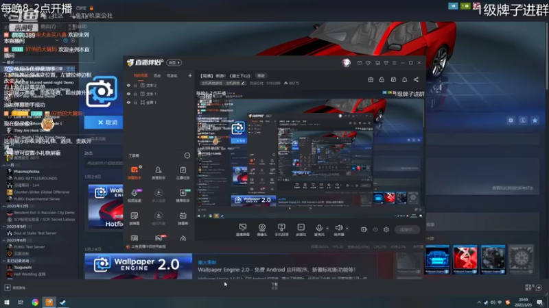Switch to the 我的场景 scene tab

141,75
